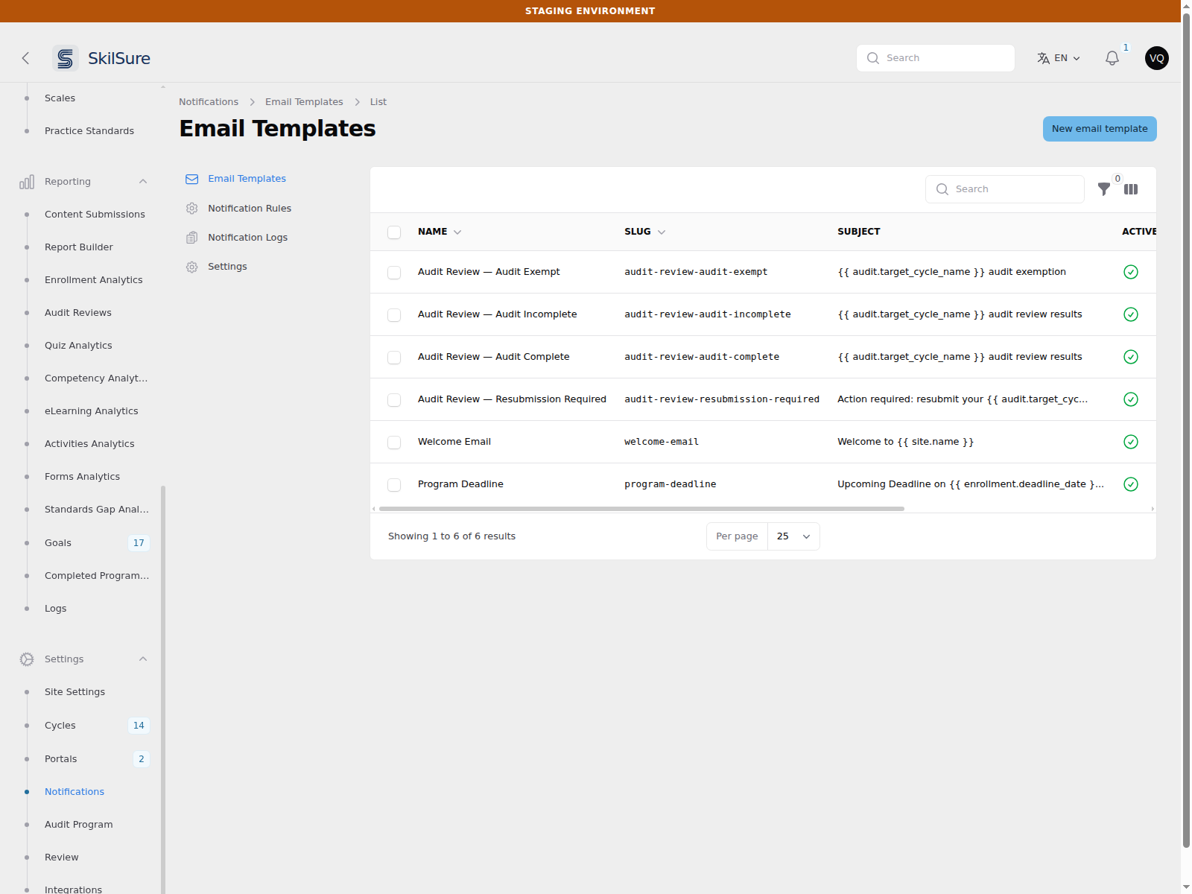Click active check icon for Audit Exempt row
The width and height of the screenshot is (1192, 894).
(x=1130, y=272)
